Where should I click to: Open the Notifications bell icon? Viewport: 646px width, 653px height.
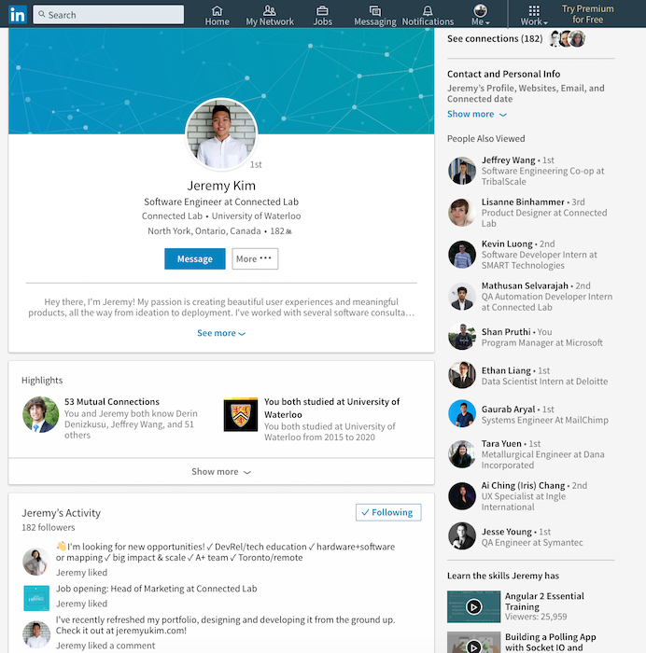[428, 10]
